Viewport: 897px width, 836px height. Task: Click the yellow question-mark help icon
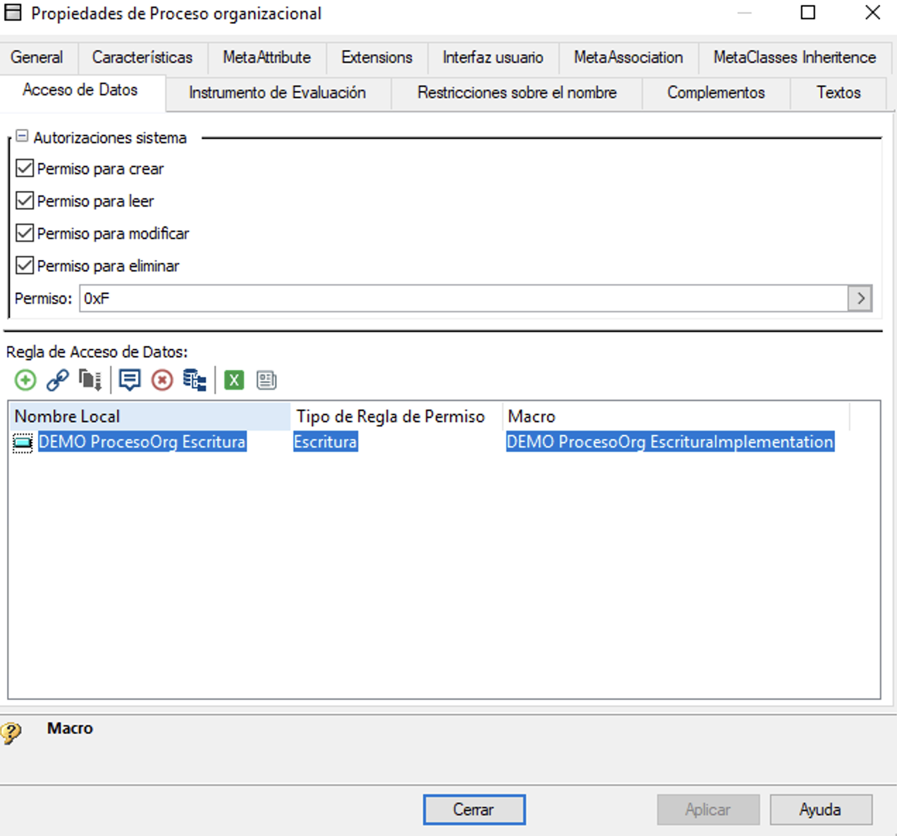(x=11, y=733)
